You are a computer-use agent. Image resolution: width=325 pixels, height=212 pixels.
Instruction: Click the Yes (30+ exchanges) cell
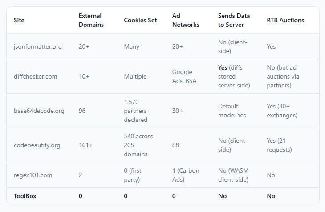point(282,111)
